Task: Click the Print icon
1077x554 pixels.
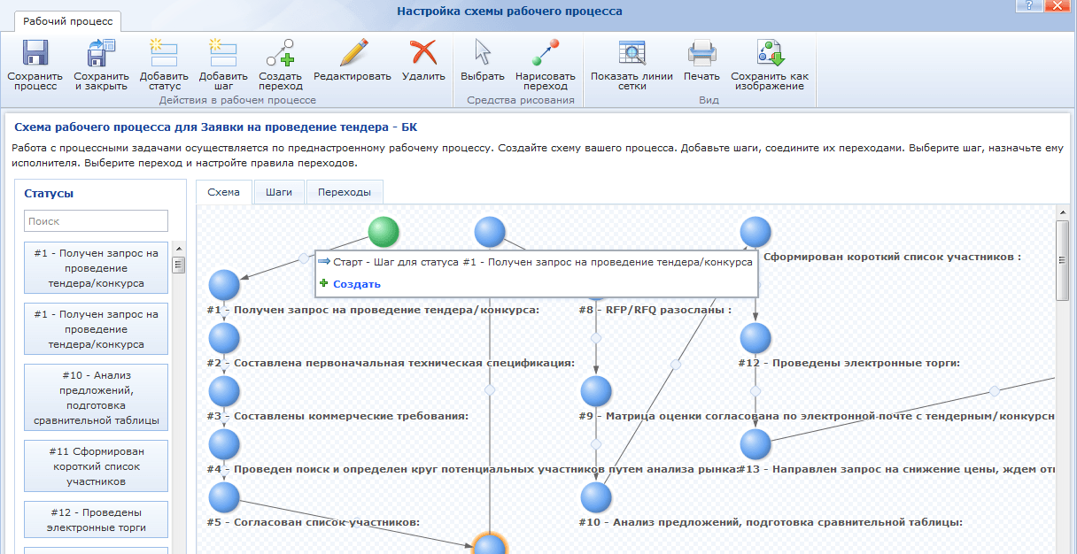Action: pyautogui.click(x=701, y=55)
